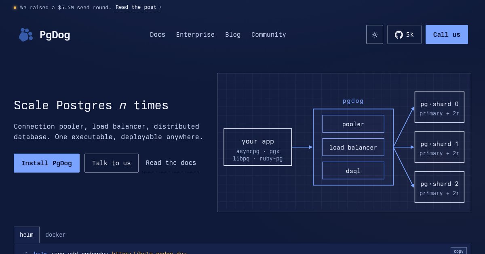Follow the Read the post link
The image size is (485, 254).
point(138,7)
